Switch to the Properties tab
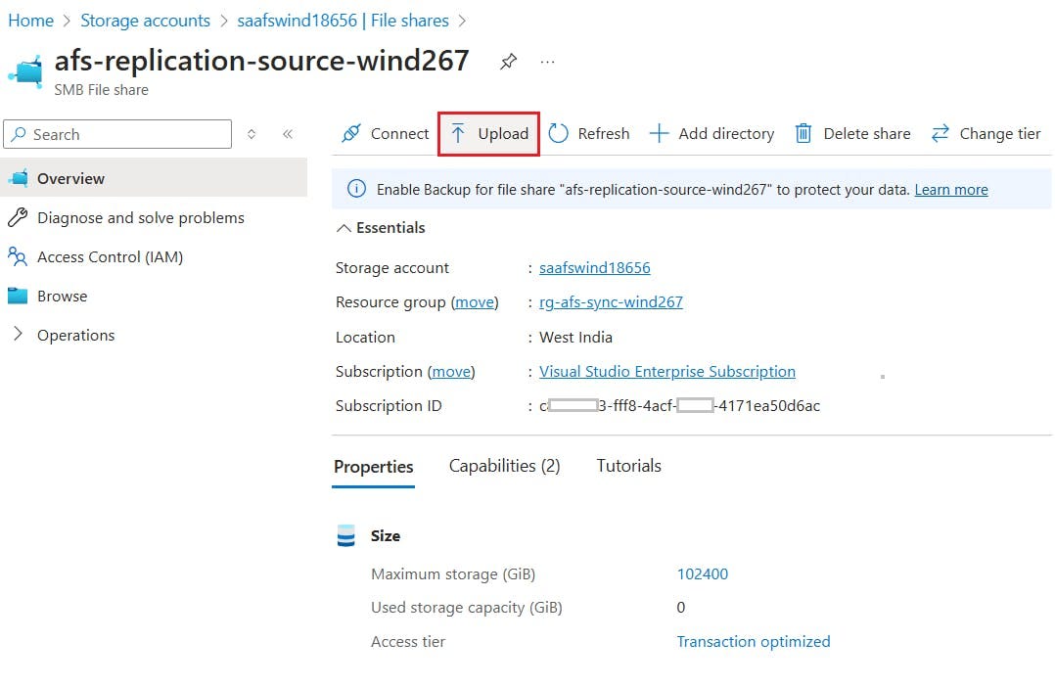 374,466
